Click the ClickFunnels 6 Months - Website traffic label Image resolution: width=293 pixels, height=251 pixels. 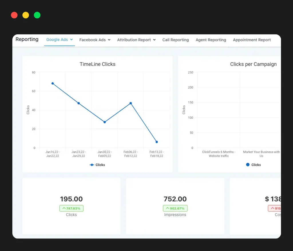(219, 154)
